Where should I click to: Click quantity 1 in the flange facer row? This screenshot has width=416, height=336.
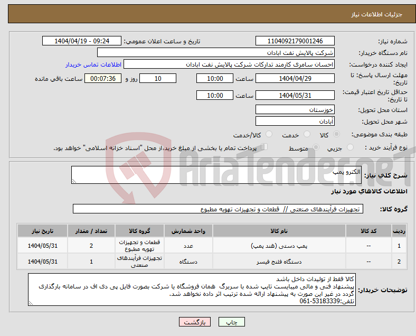tap(91, 262)
